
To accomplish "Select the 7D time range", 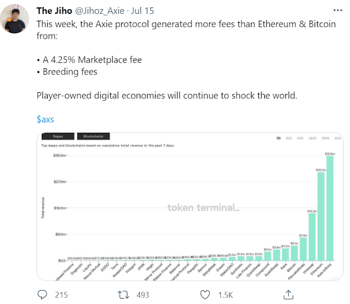I will tap(279, 138).
